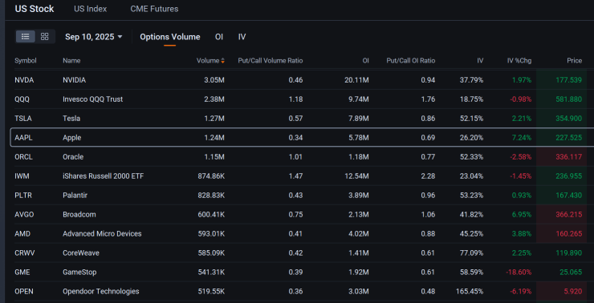Click GameStop's IV change -18.60%
The width and height of the screenshot is (594, 303).
pos(519,273)
